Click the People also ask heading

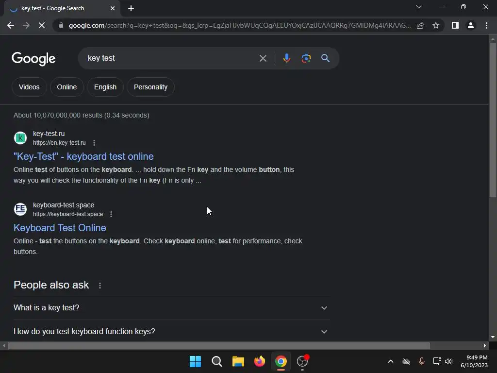(51, 285)
